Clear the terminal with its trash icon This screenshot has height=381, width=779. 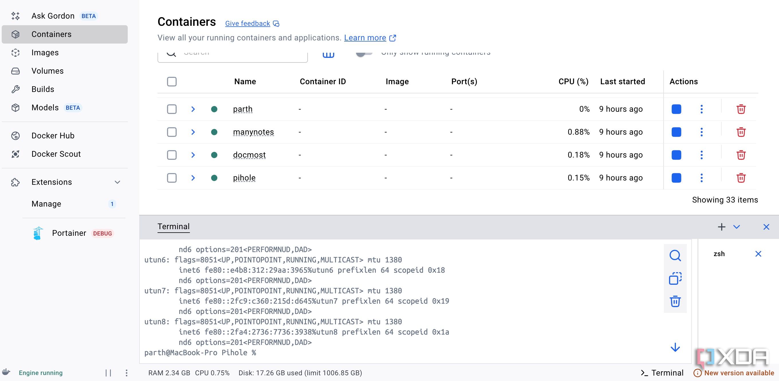[x=675, y=301]
